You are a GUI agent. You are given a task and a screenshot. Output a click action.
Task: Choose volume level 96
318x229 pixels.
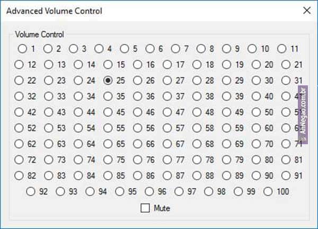(149, 191)
